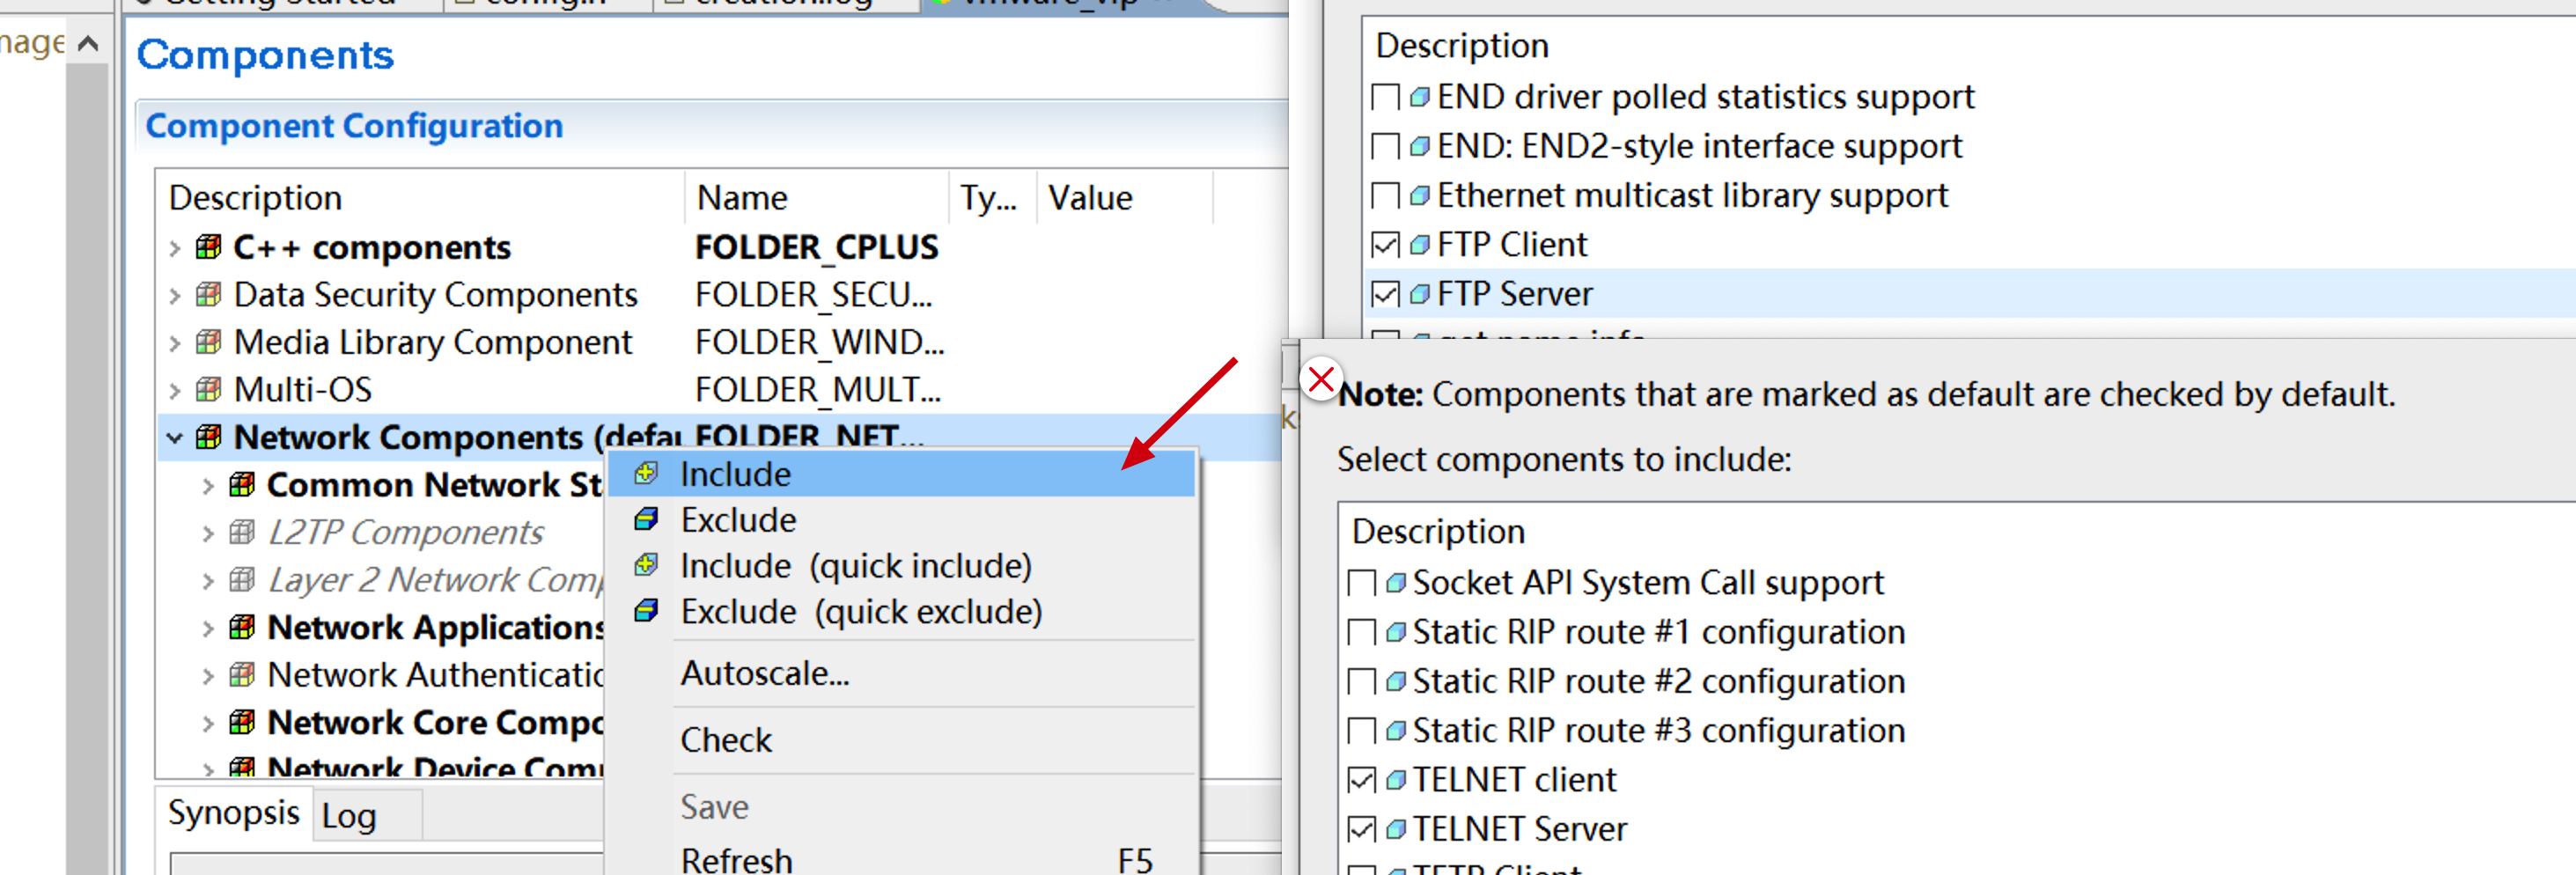Click the Type column header
Screen dimensions: 2576x875
tap(992, 198)
